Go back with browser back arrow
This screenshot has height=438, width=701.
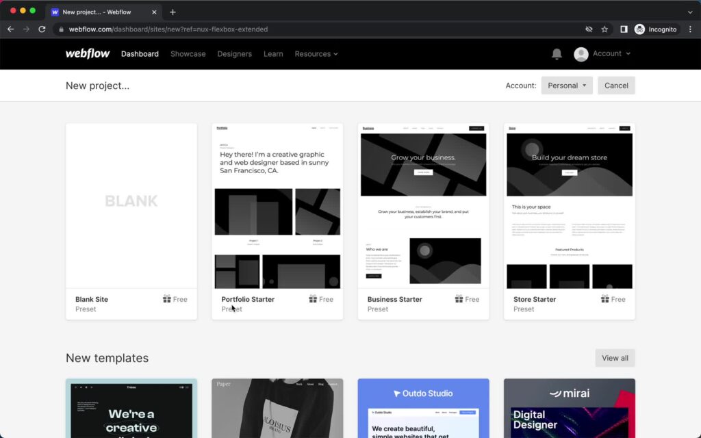point(11,29)
